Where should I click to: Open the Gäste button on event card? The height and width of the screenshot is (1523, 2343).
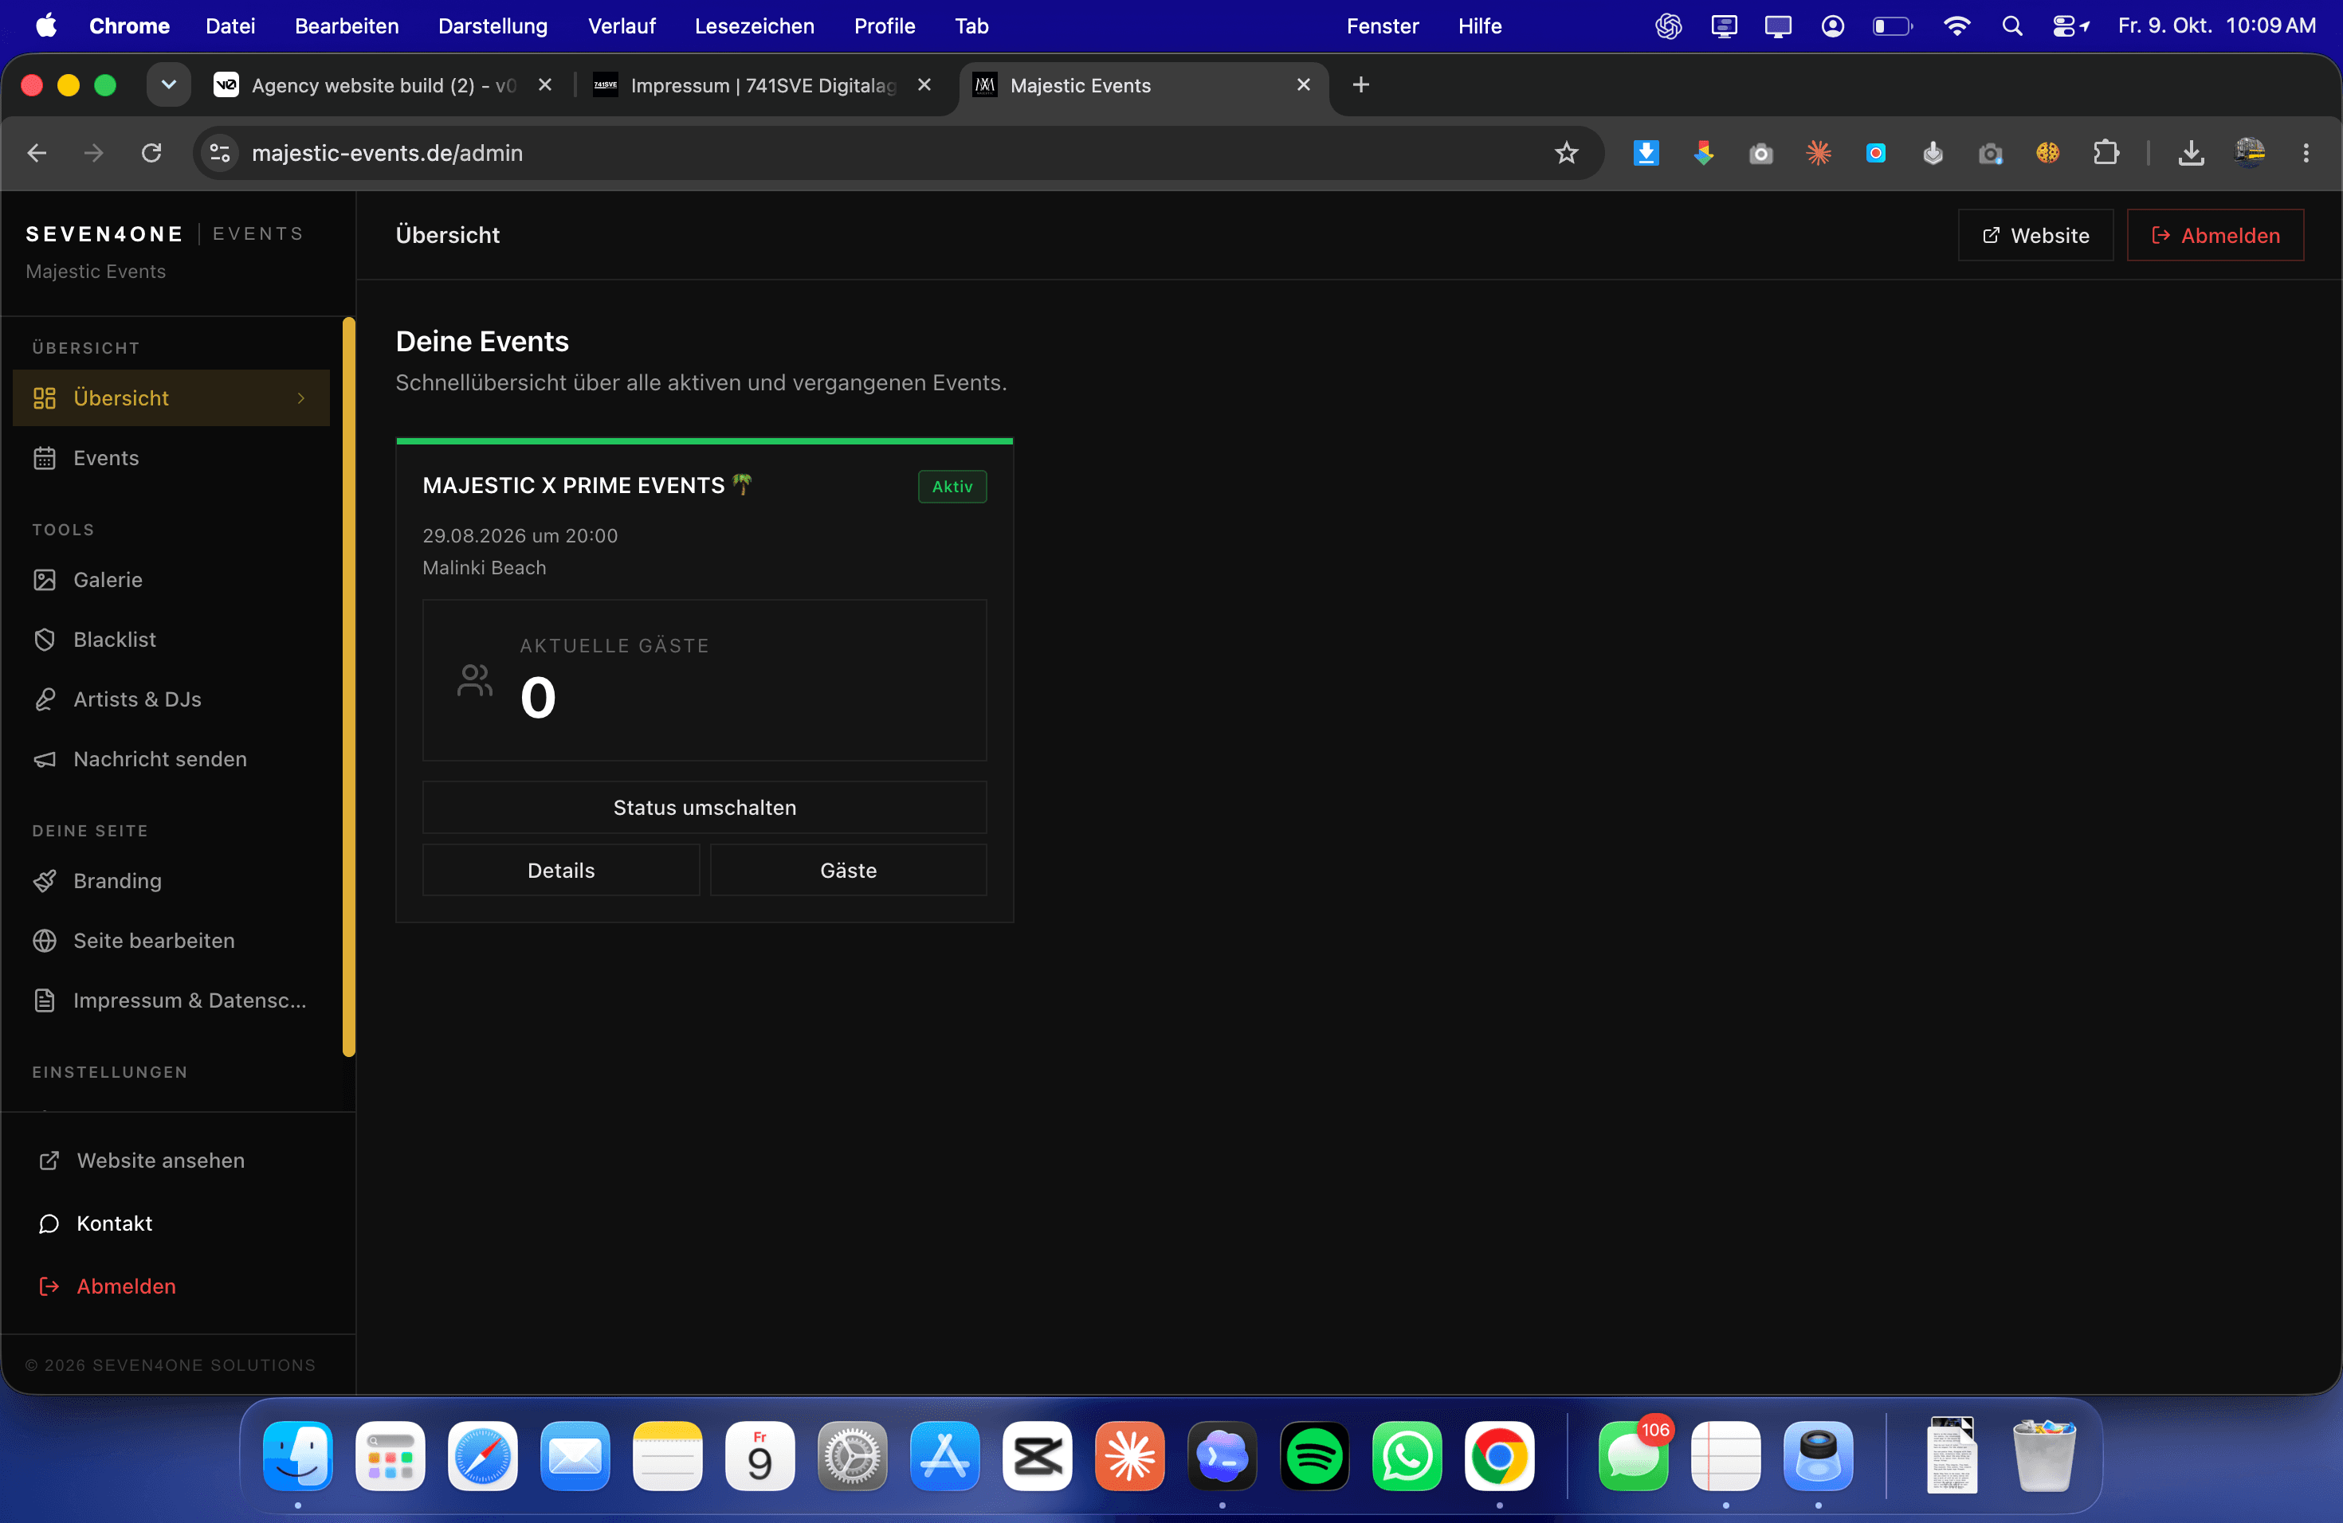click(x=849, y=871)
